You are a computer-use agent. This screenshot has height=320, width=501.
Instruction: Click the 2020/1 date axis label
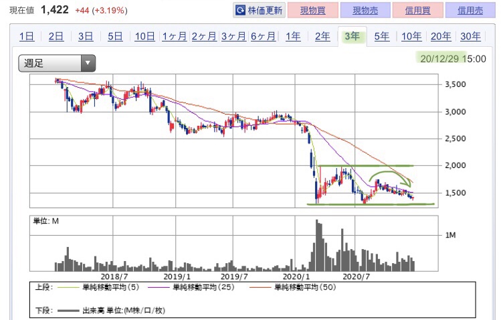pyautogui.click(x=296, y=276)
